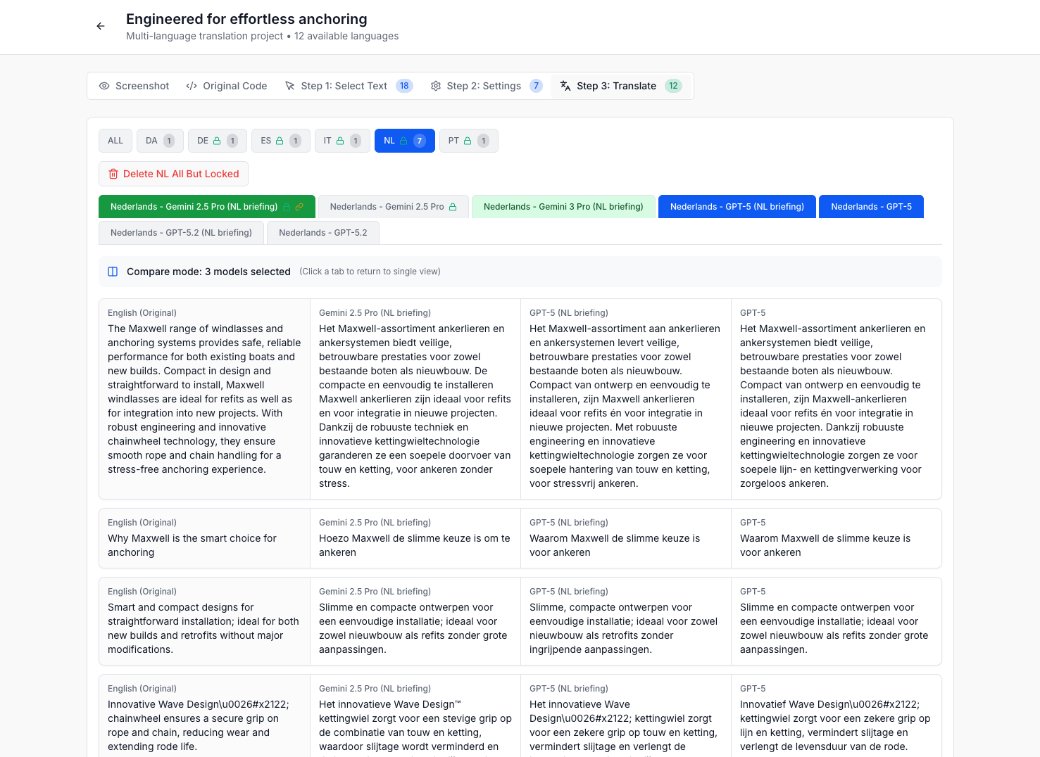Viewport: 1040px width, 757px height.
Task: Select the NL language tab
Action: (405, 141)
